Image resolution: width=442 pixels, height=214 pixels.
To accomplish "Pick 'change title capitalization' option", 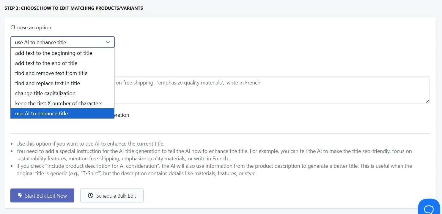I will pyautogui.click(x=62, y=93).
